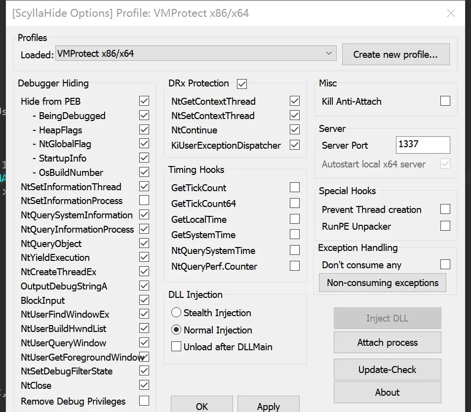Image resolution: width=471 pixels, height=412 pixels.
Task: Uncheck NtGetContextThread
Action: click(295, 101)
